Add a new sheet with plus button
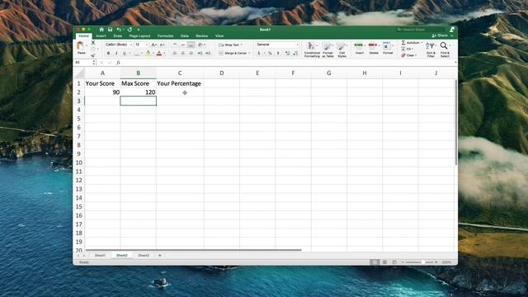528x297 pixels. click(x=159, y=256)
